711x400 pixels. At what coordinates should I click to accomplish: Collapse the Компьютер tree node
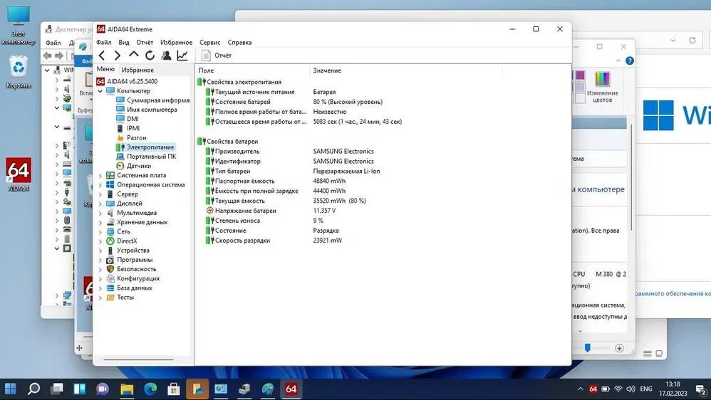pyautogui.click(x=100, y=91)
